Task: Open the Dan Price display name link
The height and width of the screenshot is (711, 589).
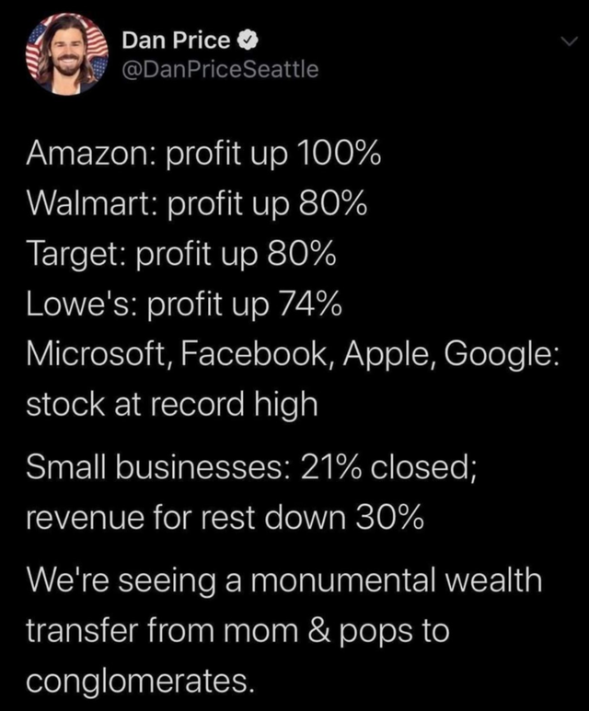Action: pyautogui.click(x=177, y=40)
